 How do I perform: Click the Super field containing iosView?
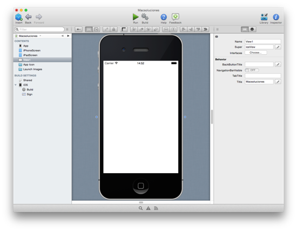259,47
